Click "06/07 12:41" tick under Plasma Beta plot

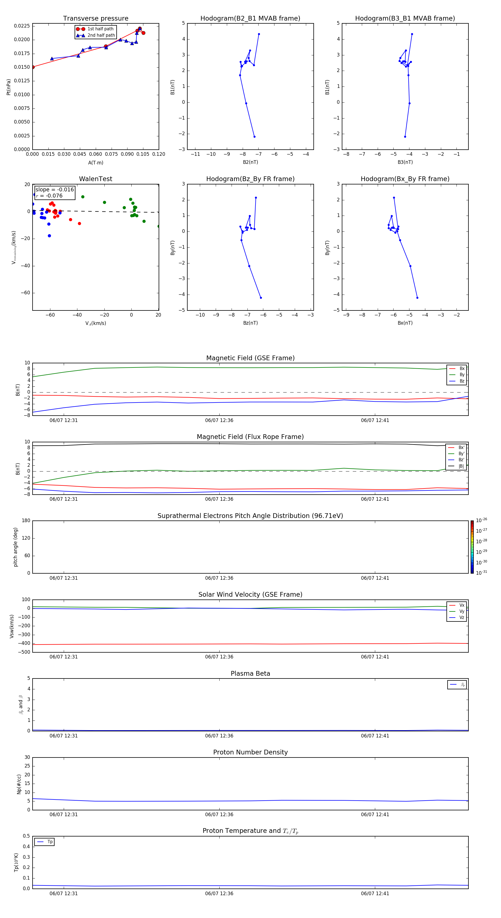point(375,736)
